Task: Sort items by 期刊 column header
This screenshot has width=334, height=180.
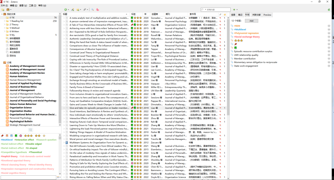Action: (x=176, y=14)
